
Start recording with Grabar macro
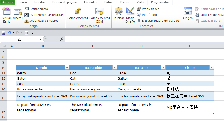[x=38, y=9]
